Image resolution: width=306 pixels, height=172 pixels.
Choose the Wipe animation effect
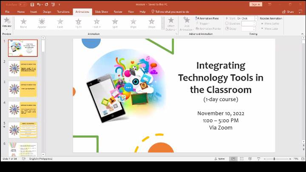click(x=133, y=23)
